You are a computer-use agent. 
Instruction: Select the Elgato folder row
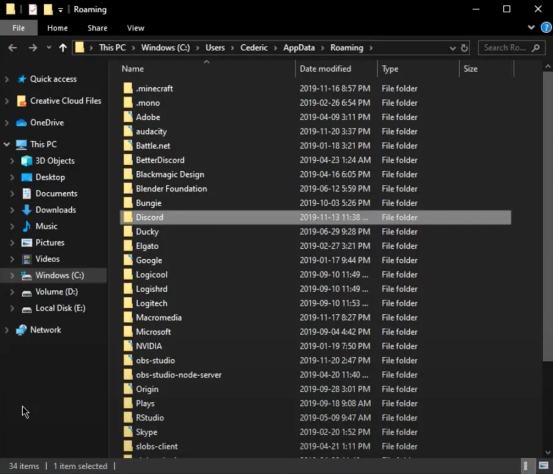pyautogui.click(x=315, y=246)
